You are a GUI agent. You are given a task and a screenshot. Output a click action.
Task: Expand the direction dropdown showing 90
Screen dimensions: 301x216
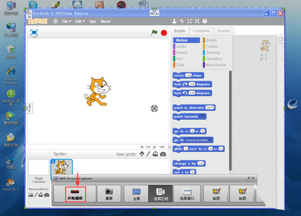[x=210, y=107]
